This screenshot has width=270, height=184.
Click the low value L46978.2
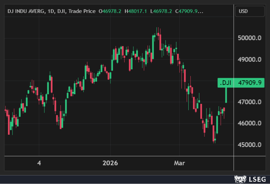(161, 11)
